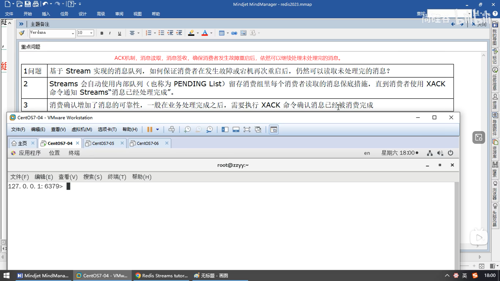Take a snapshot of this virtual machine
Screen dimensions: 500x281
click(187, 130)
